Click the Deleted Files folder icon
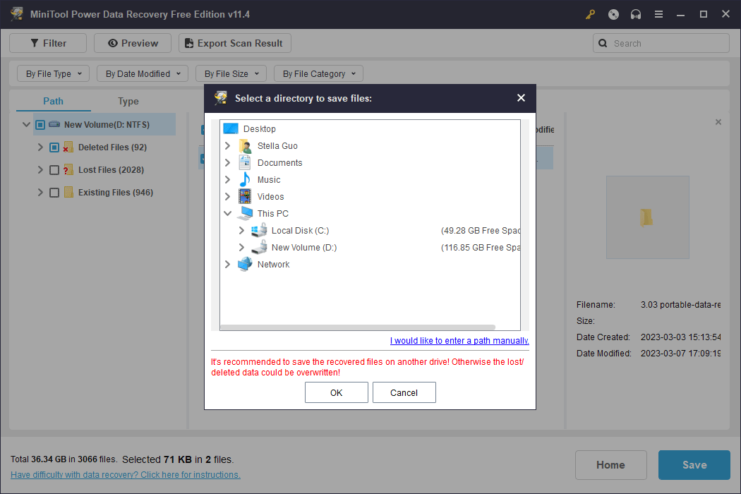 [68, 147]
